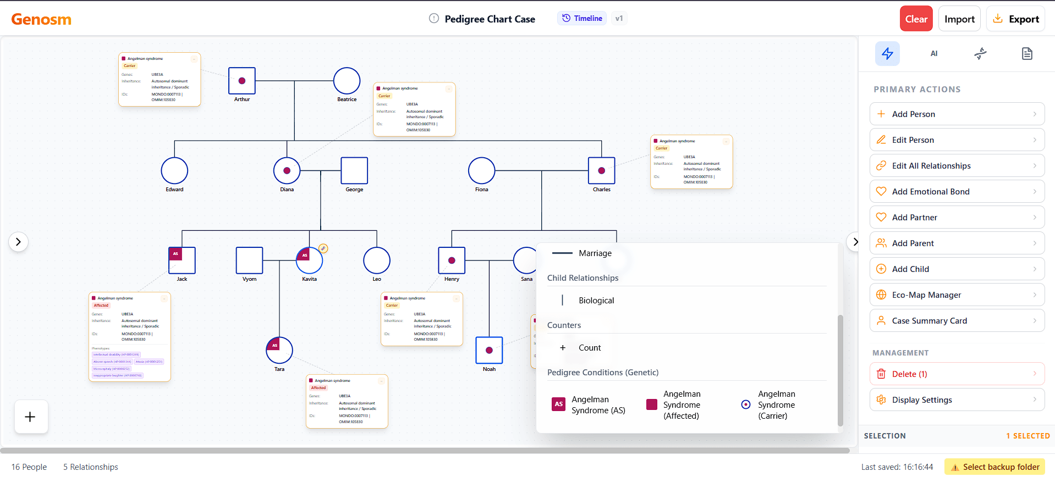Choose Add Partner action
Screen dimensions: 1055x477
click(x=957, y=217)
